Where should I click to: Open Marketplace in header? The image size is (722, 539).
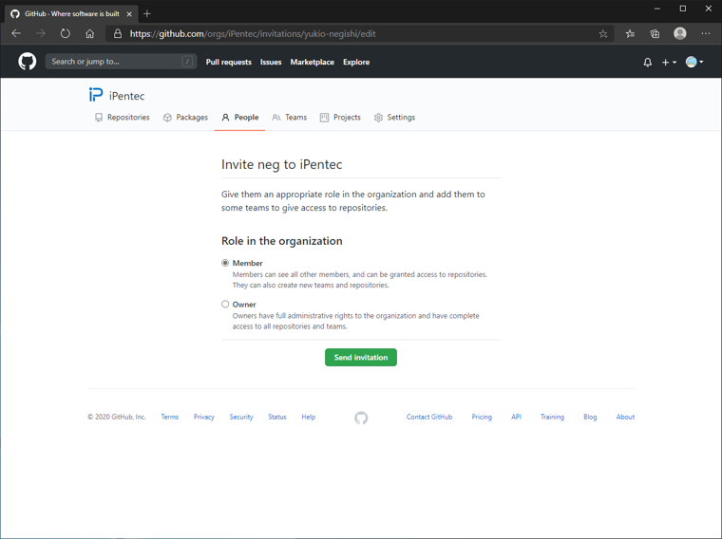pos(313,62)
